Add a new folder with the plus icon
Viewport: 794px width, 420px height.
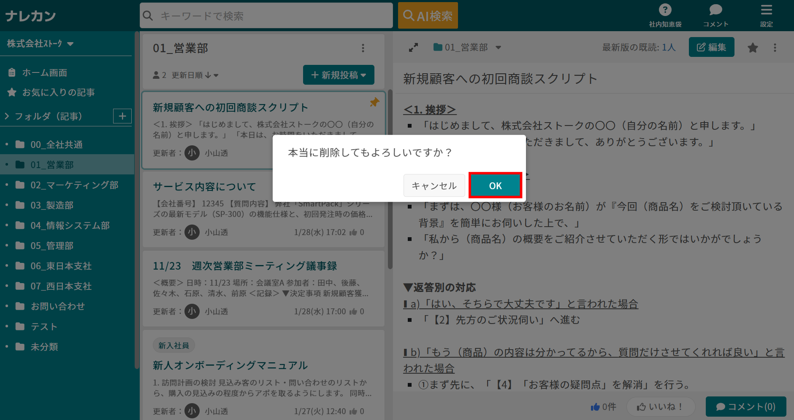pos(122,116)
